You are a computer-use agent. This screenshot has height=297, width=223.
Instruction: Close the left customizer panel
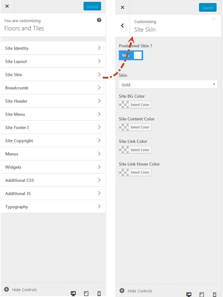(7, 6)
